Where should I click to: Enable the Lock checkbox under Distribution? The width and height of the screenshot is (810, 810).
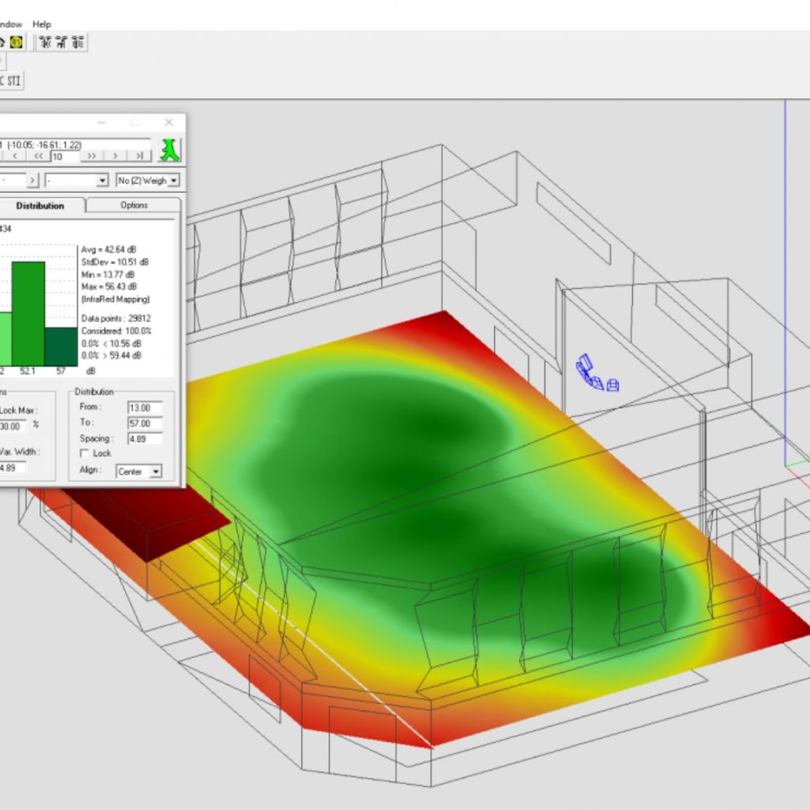coord(85,453)
